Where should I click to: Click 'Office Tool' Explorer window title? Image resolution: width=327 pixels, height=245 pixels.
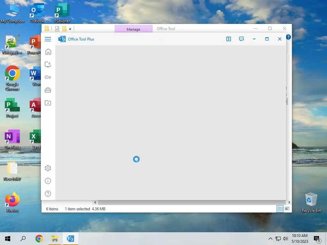pyautogui.click(x=166, y=29)
